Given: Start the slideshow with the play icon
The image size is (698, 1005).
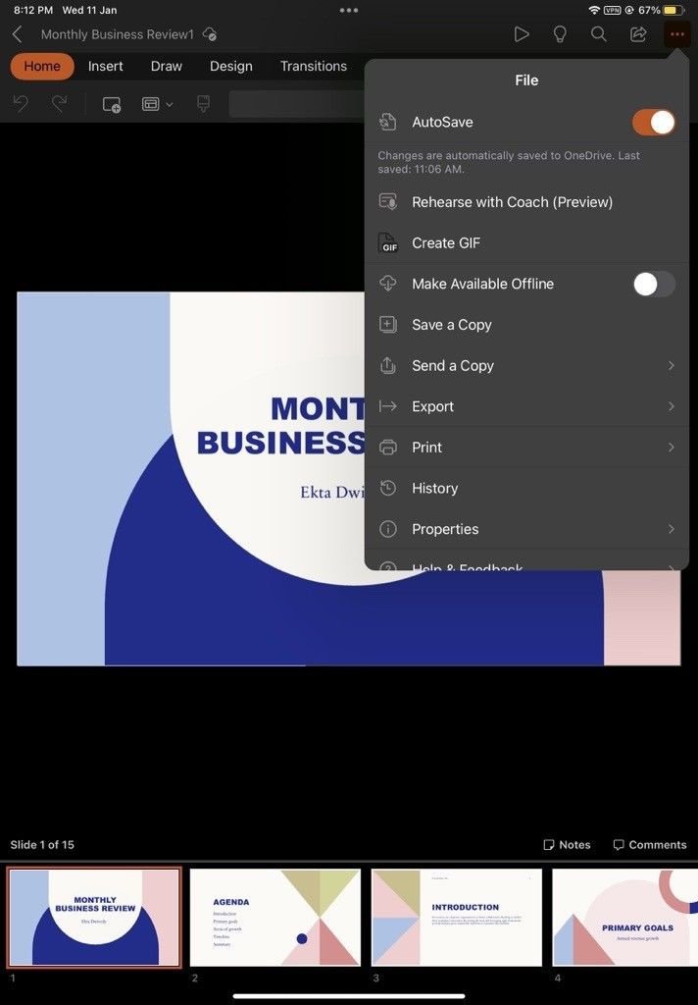Looking at the screenshot, I should 522,34.
